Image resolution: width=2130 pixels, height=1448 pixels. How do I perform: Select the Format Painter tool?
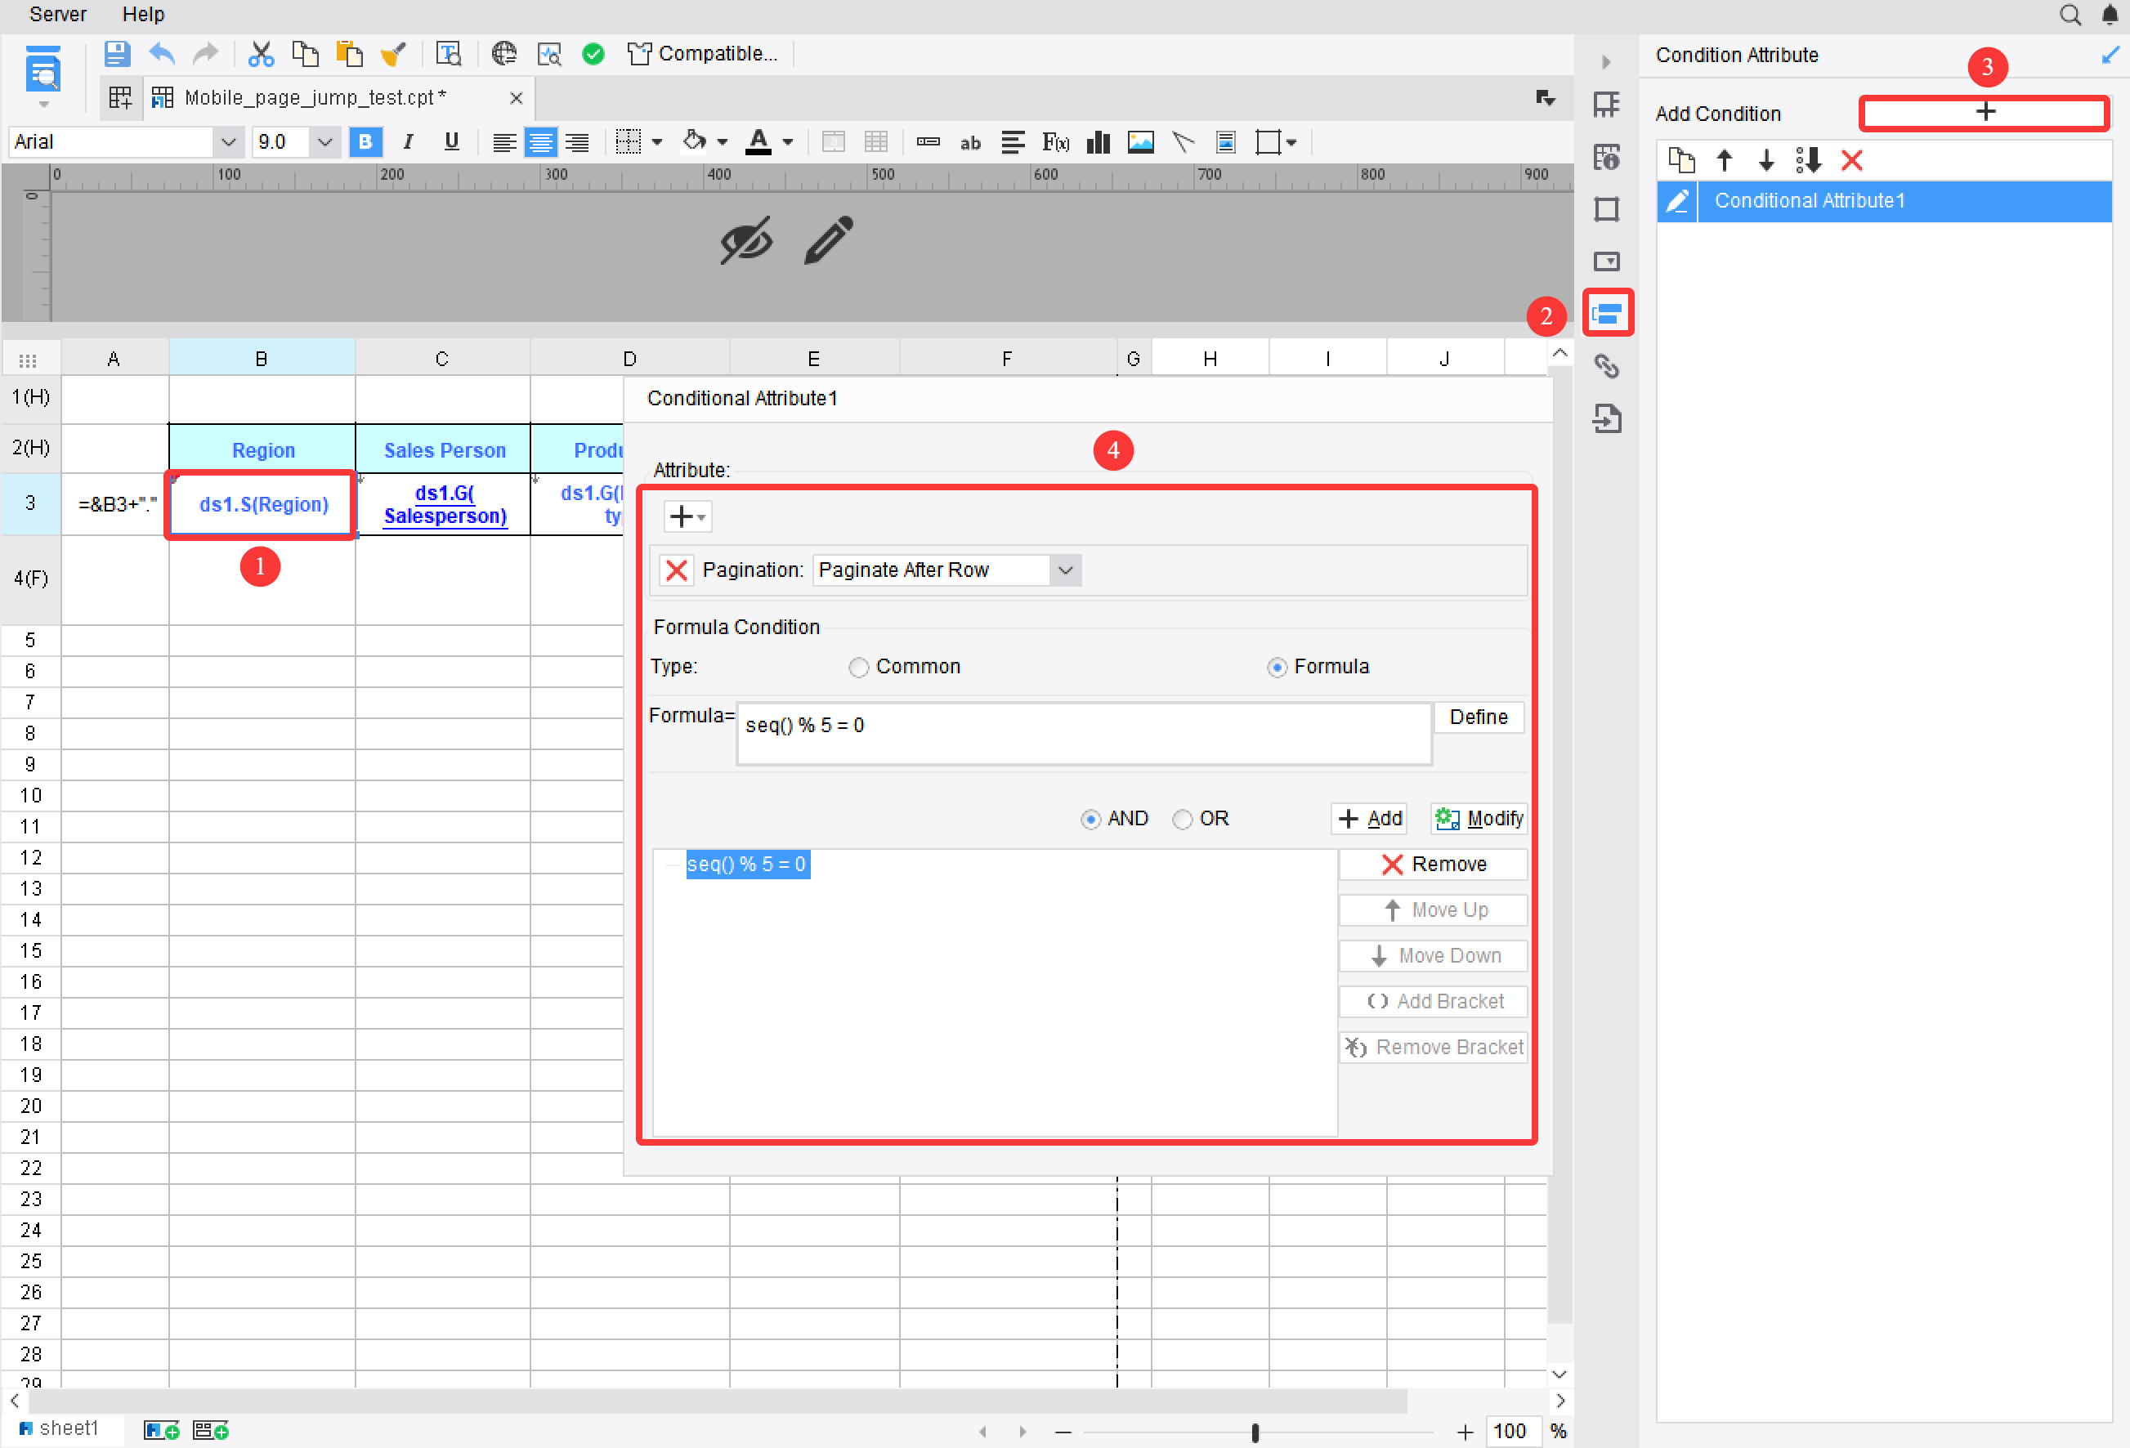(x=394, y=53)
